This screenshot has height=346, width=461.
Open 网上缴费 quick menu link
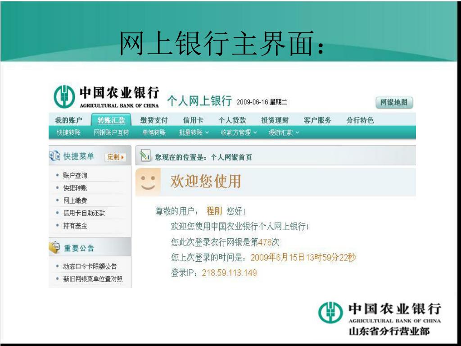(x=75, y=200)
